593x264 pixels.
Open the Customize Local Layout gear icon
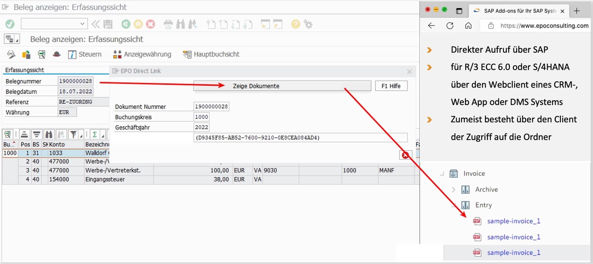[308, 24]
